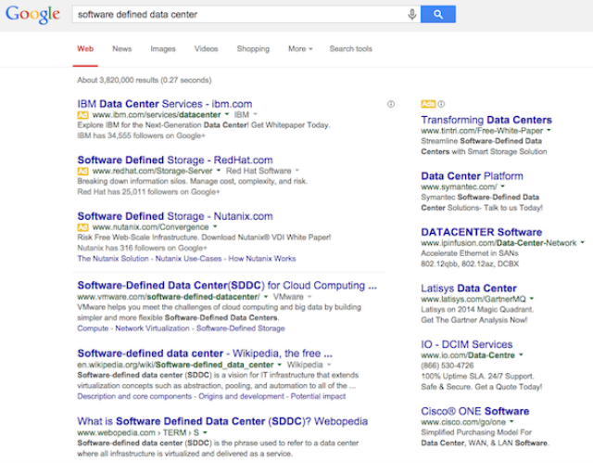Open Software Defined Storage - RedHat.com link

click(x=175, y=160)
